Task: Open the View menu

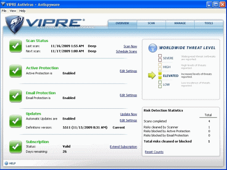Action: [x=13, y=11]
